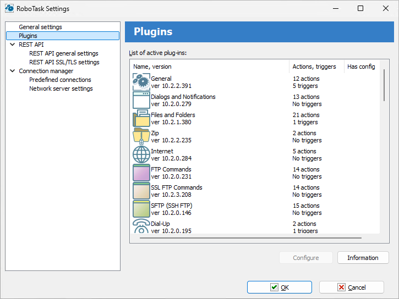Open Predefined connections page
Screen dimensions: 399x299
point(60,80)
